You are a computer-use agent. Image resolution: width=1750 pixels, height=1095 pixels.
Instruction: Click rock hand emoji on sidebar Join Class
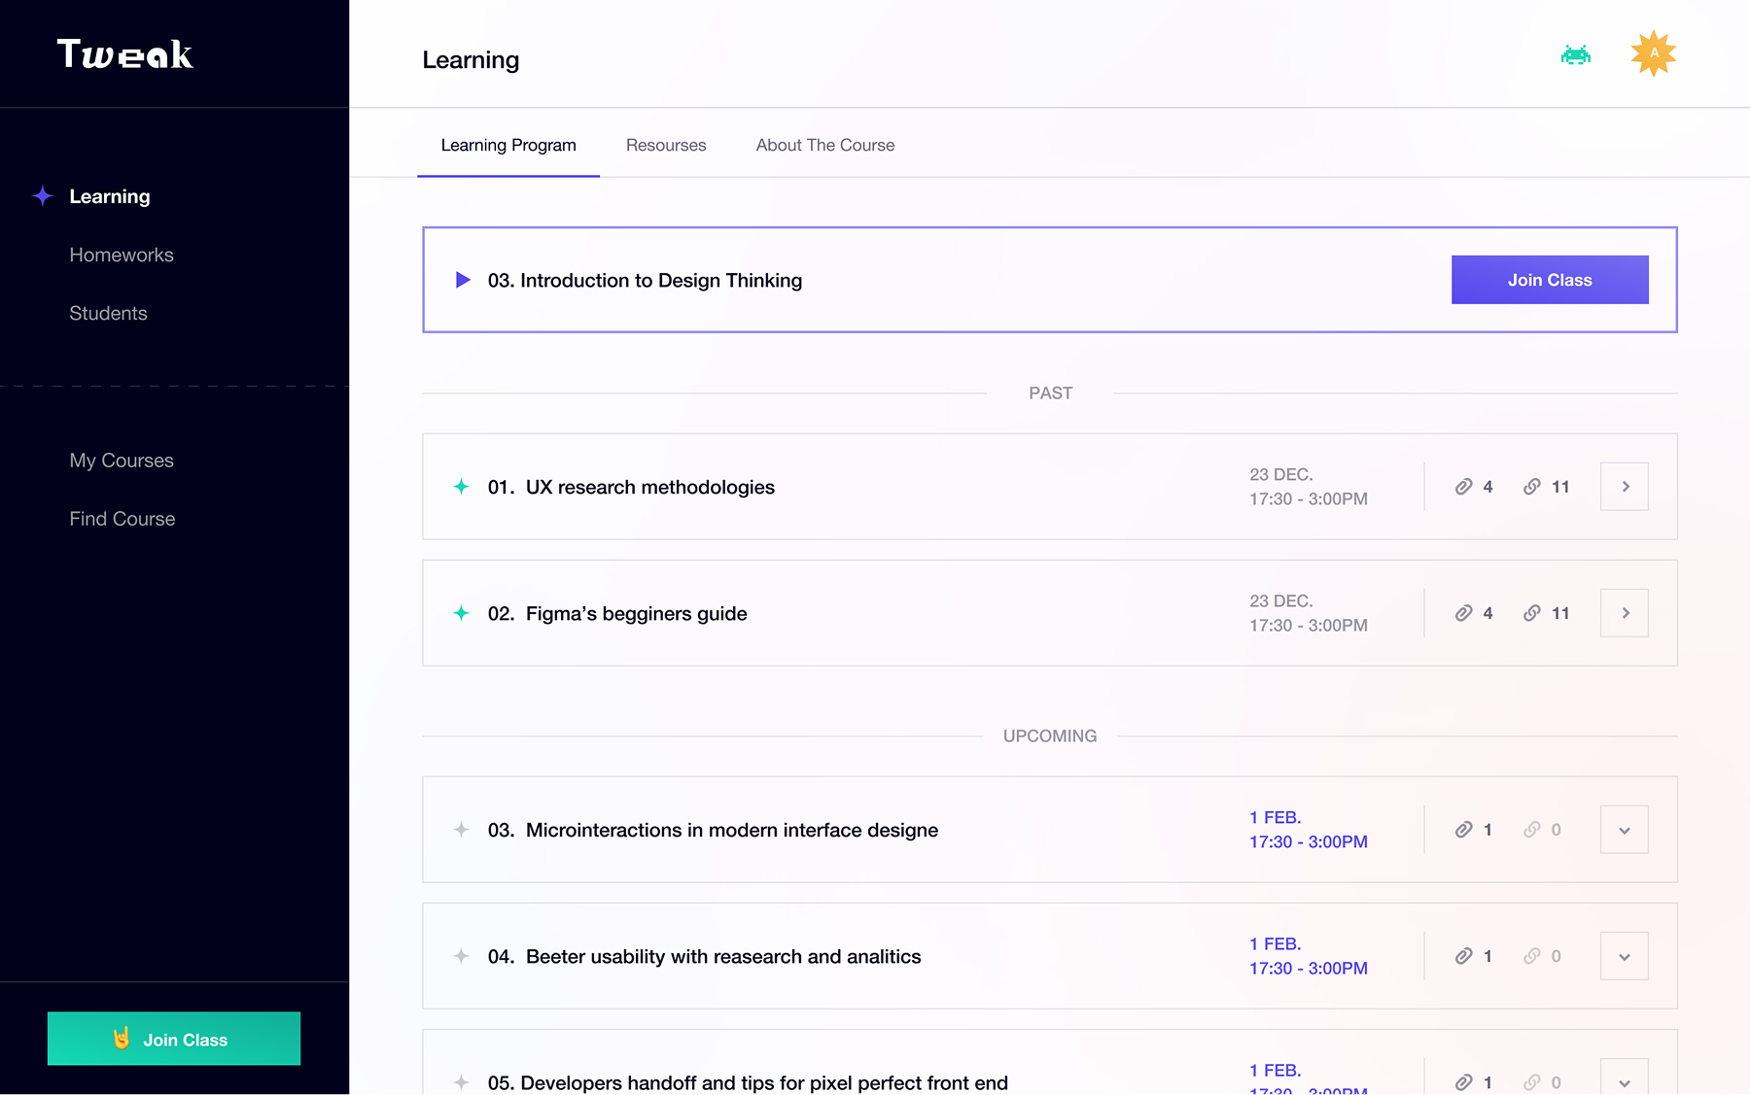(x=122, y=1039)
